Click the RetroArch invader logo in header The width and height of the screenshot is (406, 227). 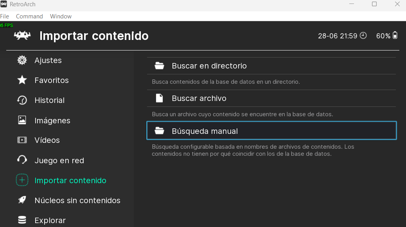(22, 35)
